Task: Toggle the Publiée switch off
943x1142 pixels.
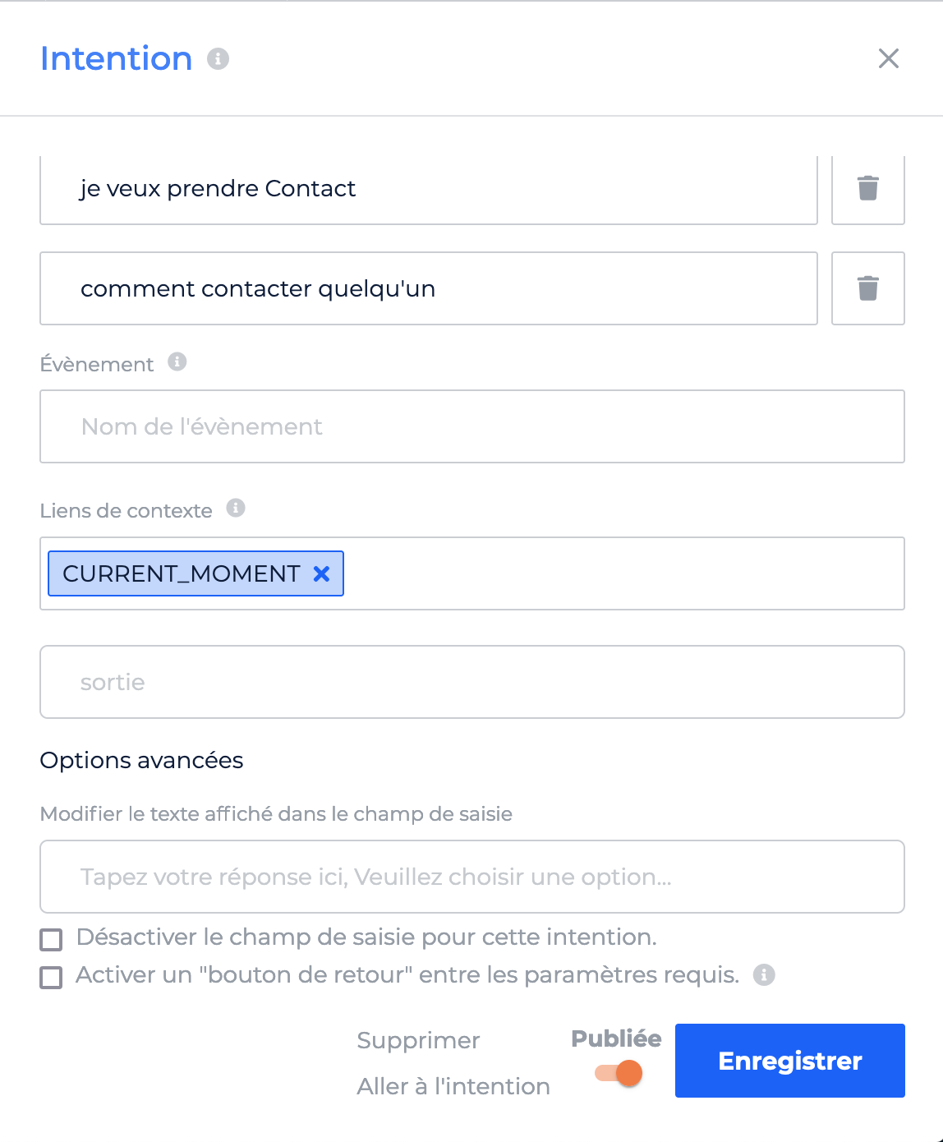Action: [619, 1073]
